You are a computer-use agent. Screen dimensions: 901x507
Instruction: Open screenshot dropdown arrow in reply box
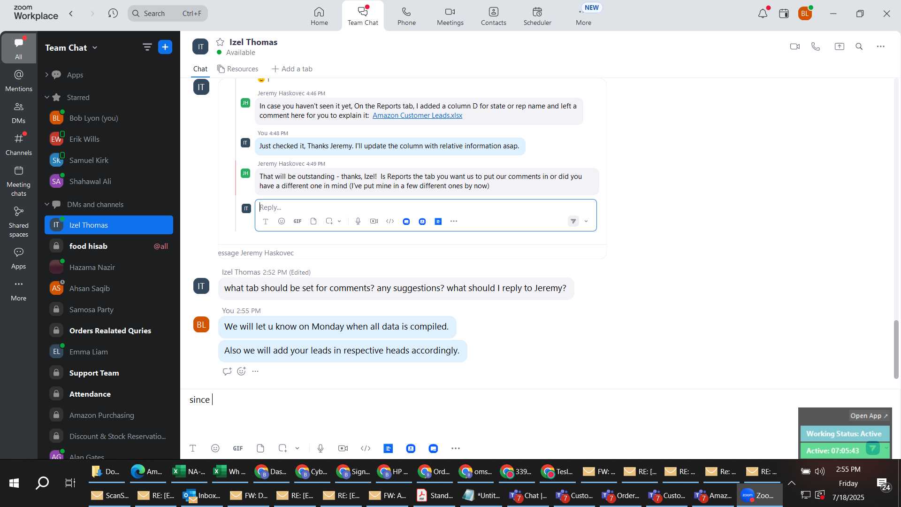(x=339, y=221)
